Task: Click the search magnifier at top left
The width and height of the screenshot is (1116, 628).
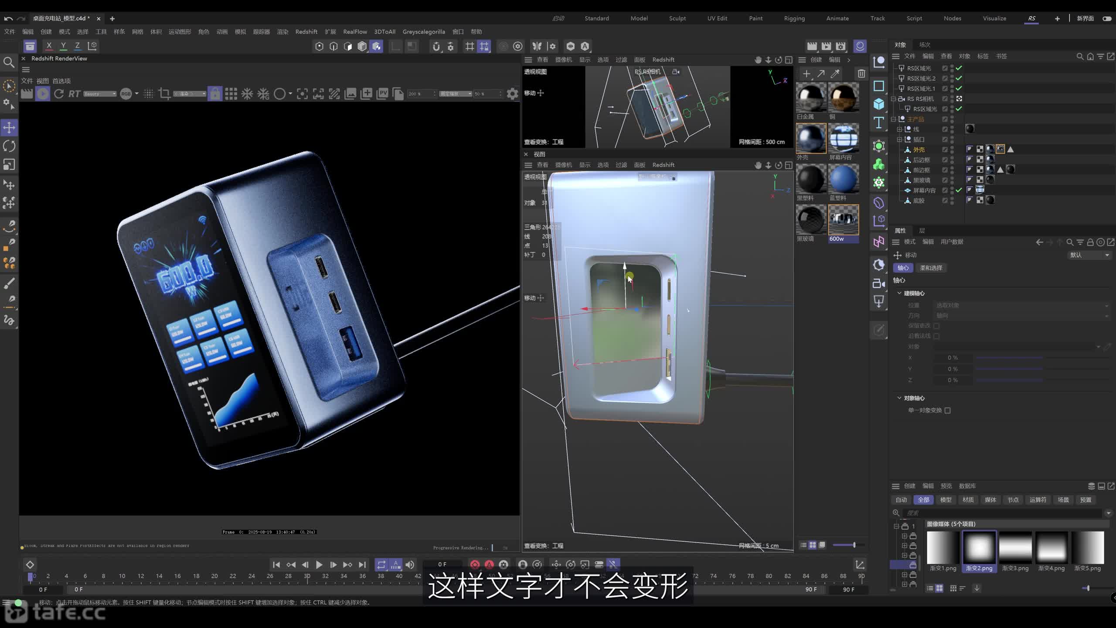Action: [x=9, y=62]
